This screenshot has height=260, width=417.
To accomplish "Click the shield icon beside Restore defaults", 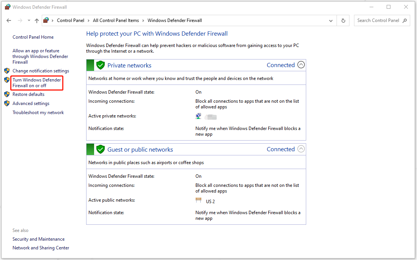I will tap(7, 94).
